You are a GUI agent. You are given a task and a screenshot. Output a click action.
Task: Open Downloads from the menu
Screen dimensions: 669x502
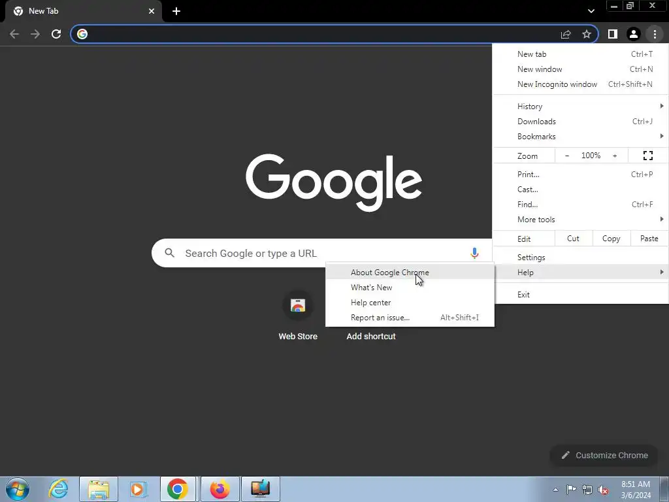[x=581, y=122]
